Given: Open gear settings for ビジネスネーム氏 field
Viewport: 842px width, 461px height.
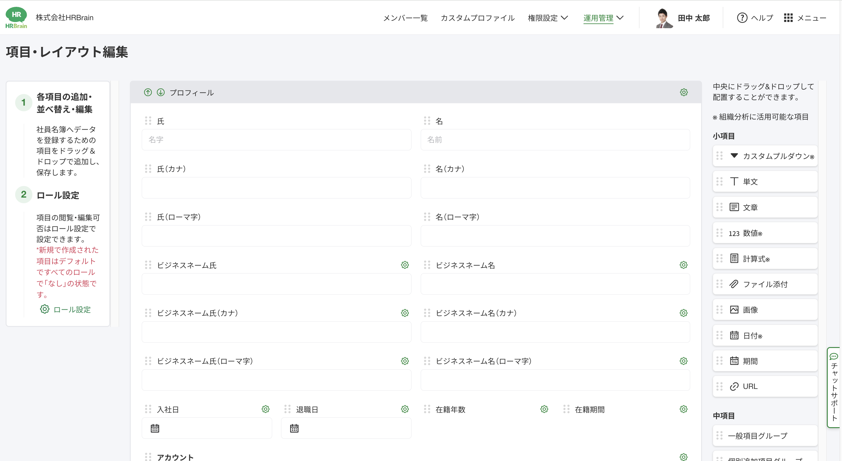Looking at the screenshot, I should [x=405, y=265].
